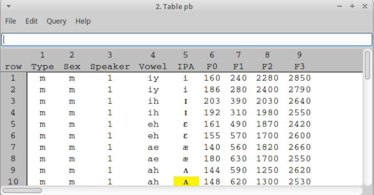Click F0 cell with value 140
374x195 pixels.
click(x=212, y=147)
